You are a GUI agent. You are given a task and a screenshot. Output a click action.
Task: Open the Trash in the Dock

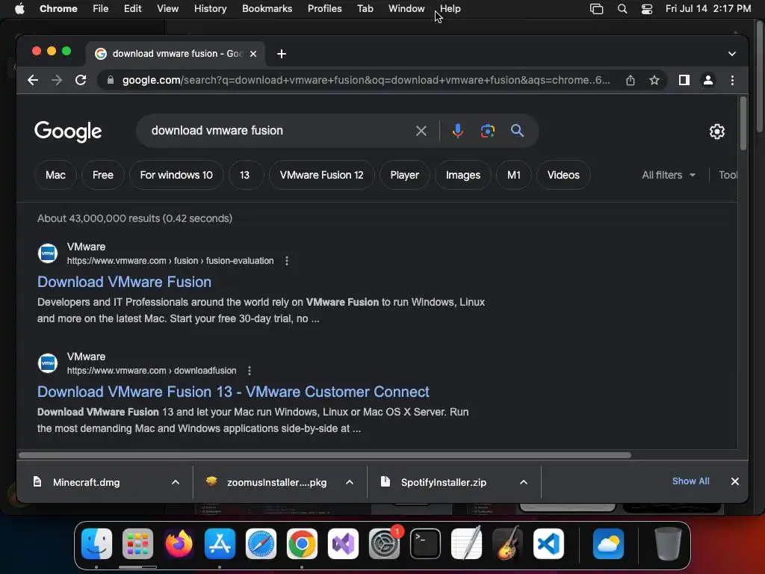click(x=668, y=544)
